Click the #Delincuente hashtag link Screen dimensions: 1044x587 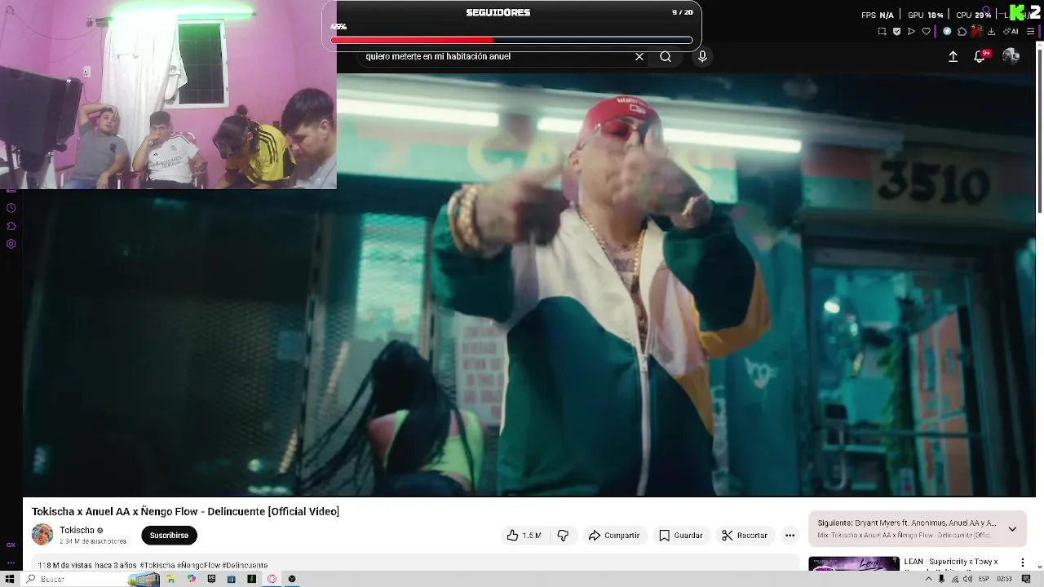pos(245,565)
